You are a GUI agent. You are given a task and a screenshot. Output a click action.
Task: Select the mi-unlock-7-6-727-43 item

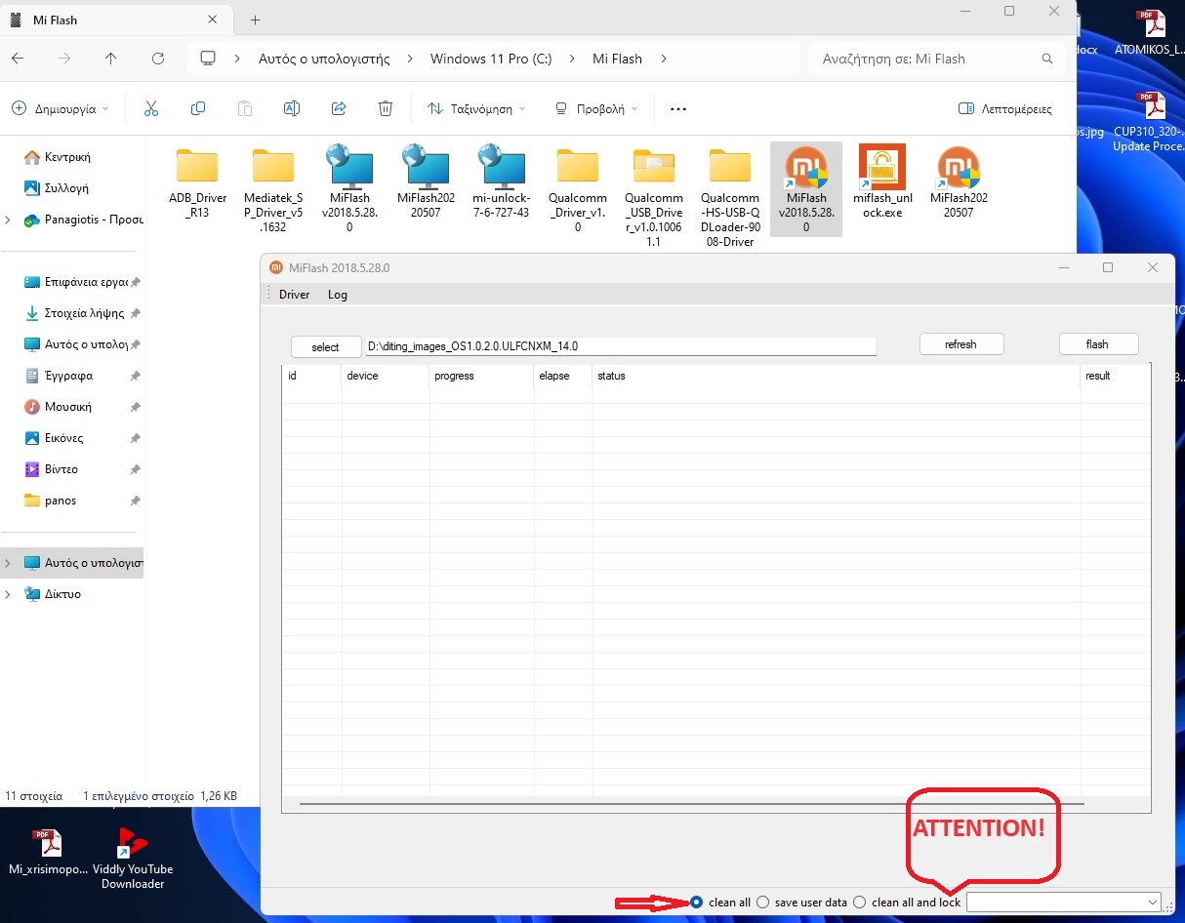pyautogui.click(x=502, y=183)
